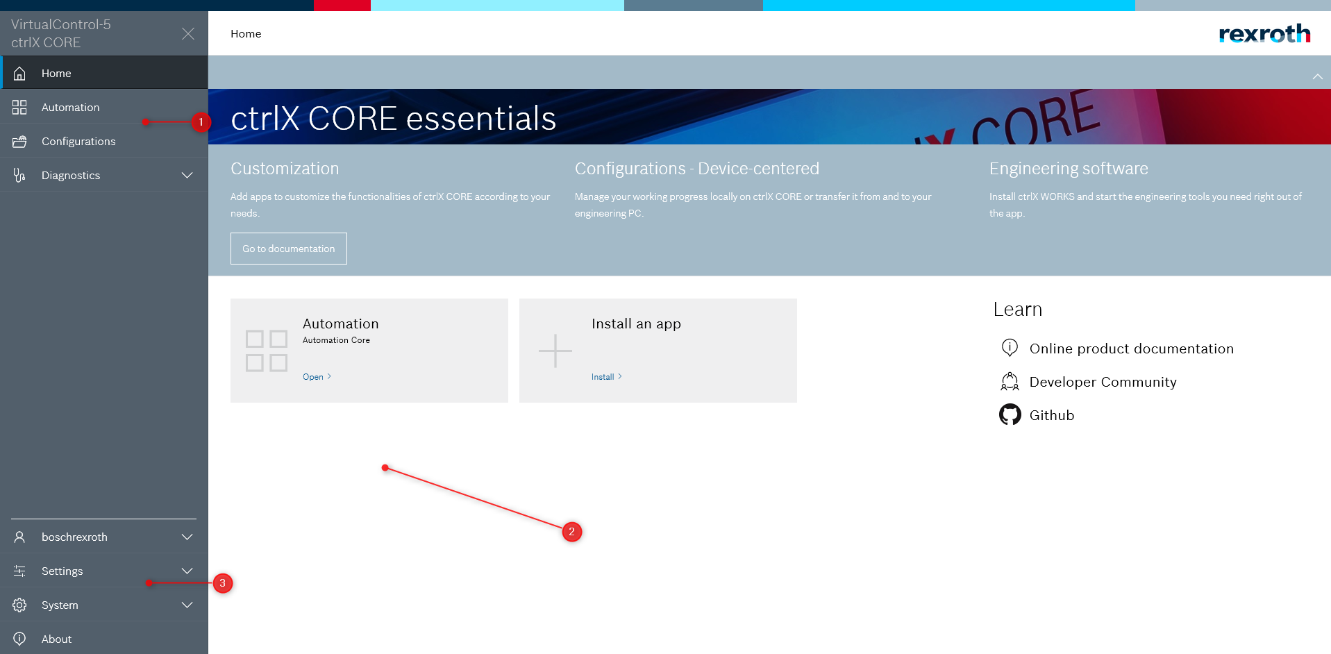
Task: Click the Github logo icon
Action: coord(1010,414)
